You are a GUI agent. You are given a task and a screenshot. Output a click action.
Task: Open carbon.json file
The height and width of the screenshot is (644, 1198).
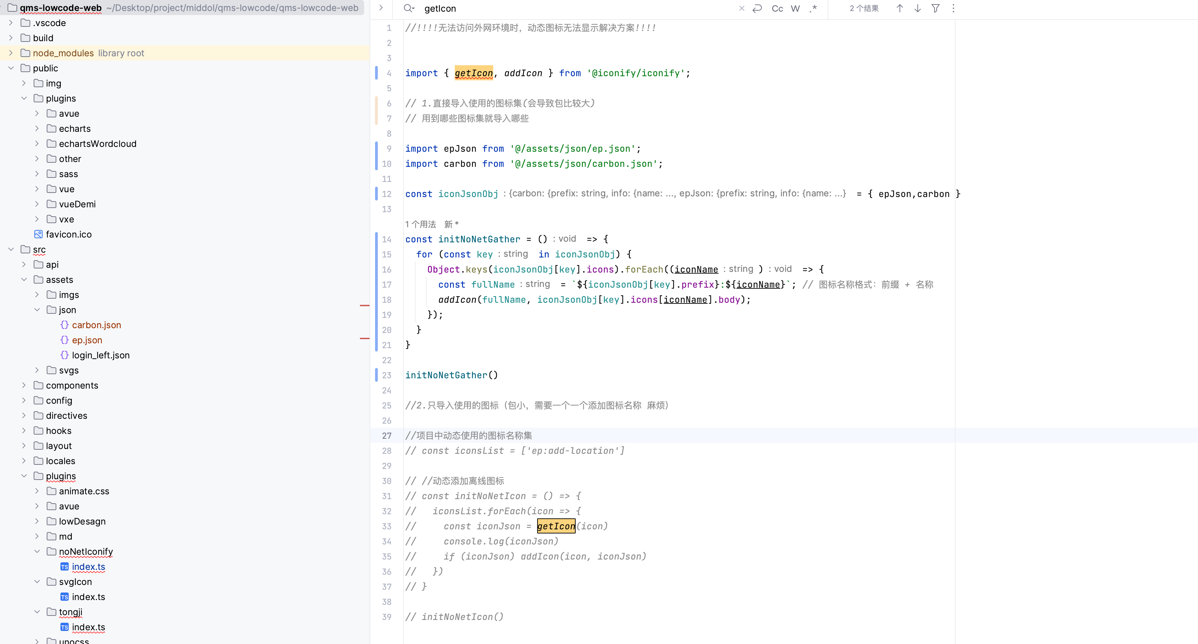tap(96, 325)
